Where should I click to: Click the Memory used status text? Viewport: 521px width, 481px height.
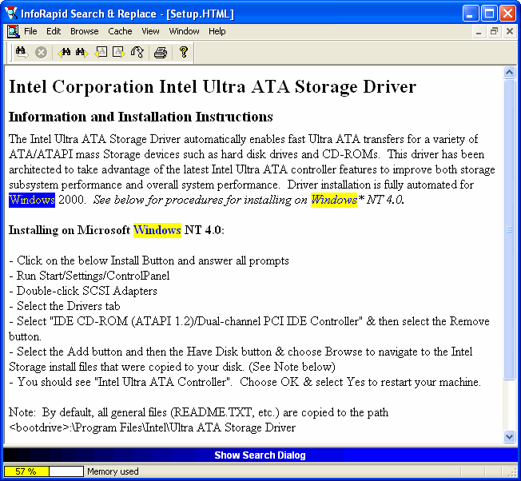[113, 471]
